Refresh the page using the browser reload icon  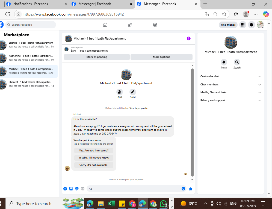[x=8, y=14]
